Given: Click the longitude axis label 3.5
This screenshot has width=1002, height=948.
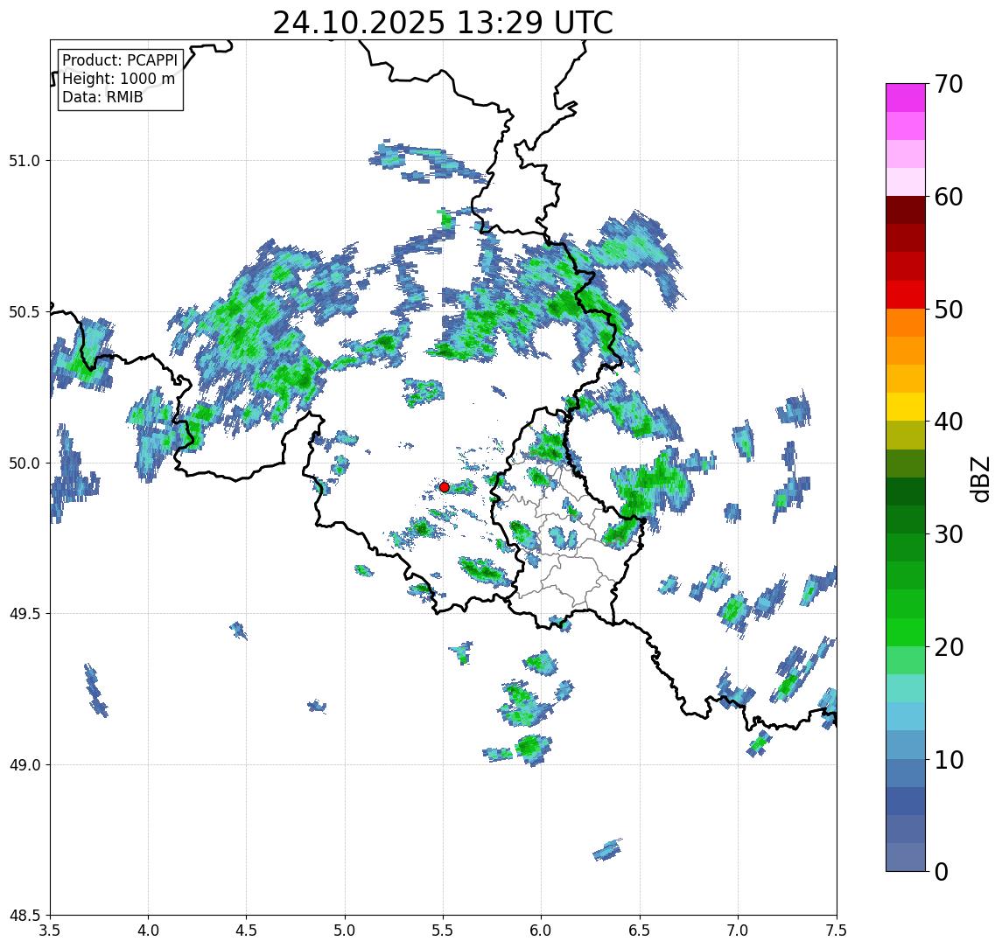Looking at the screenshot, I should [x=50, y=930].
